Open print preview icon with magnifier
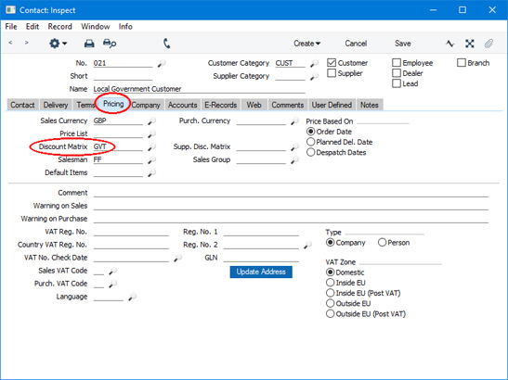 (110, 44)
